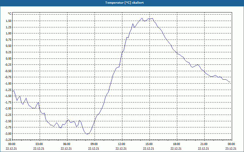
Task: Click the 0,75 y-axis value
Action: pyautogui.click(x=9, y=40)
